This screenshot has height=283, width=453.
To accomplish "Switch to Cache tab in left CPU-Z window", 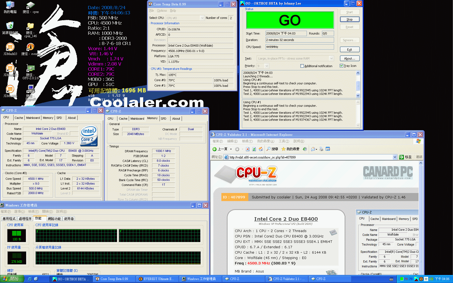I will 19,118.
